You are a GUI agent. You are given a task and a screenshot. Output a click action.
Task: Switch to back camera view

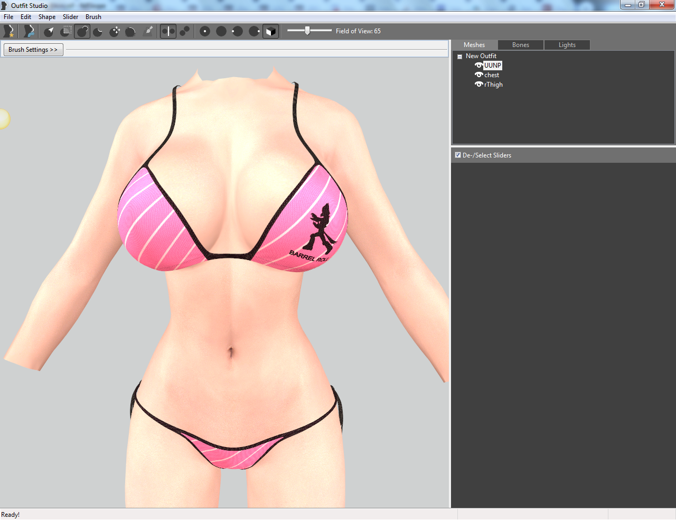click(221, 31)
